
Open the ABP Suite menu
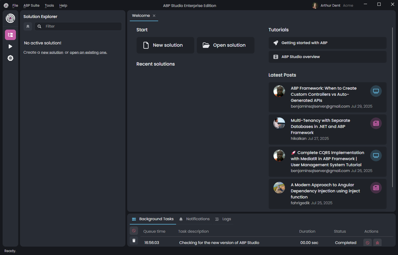pyautogui.click(x=31, y=6)
